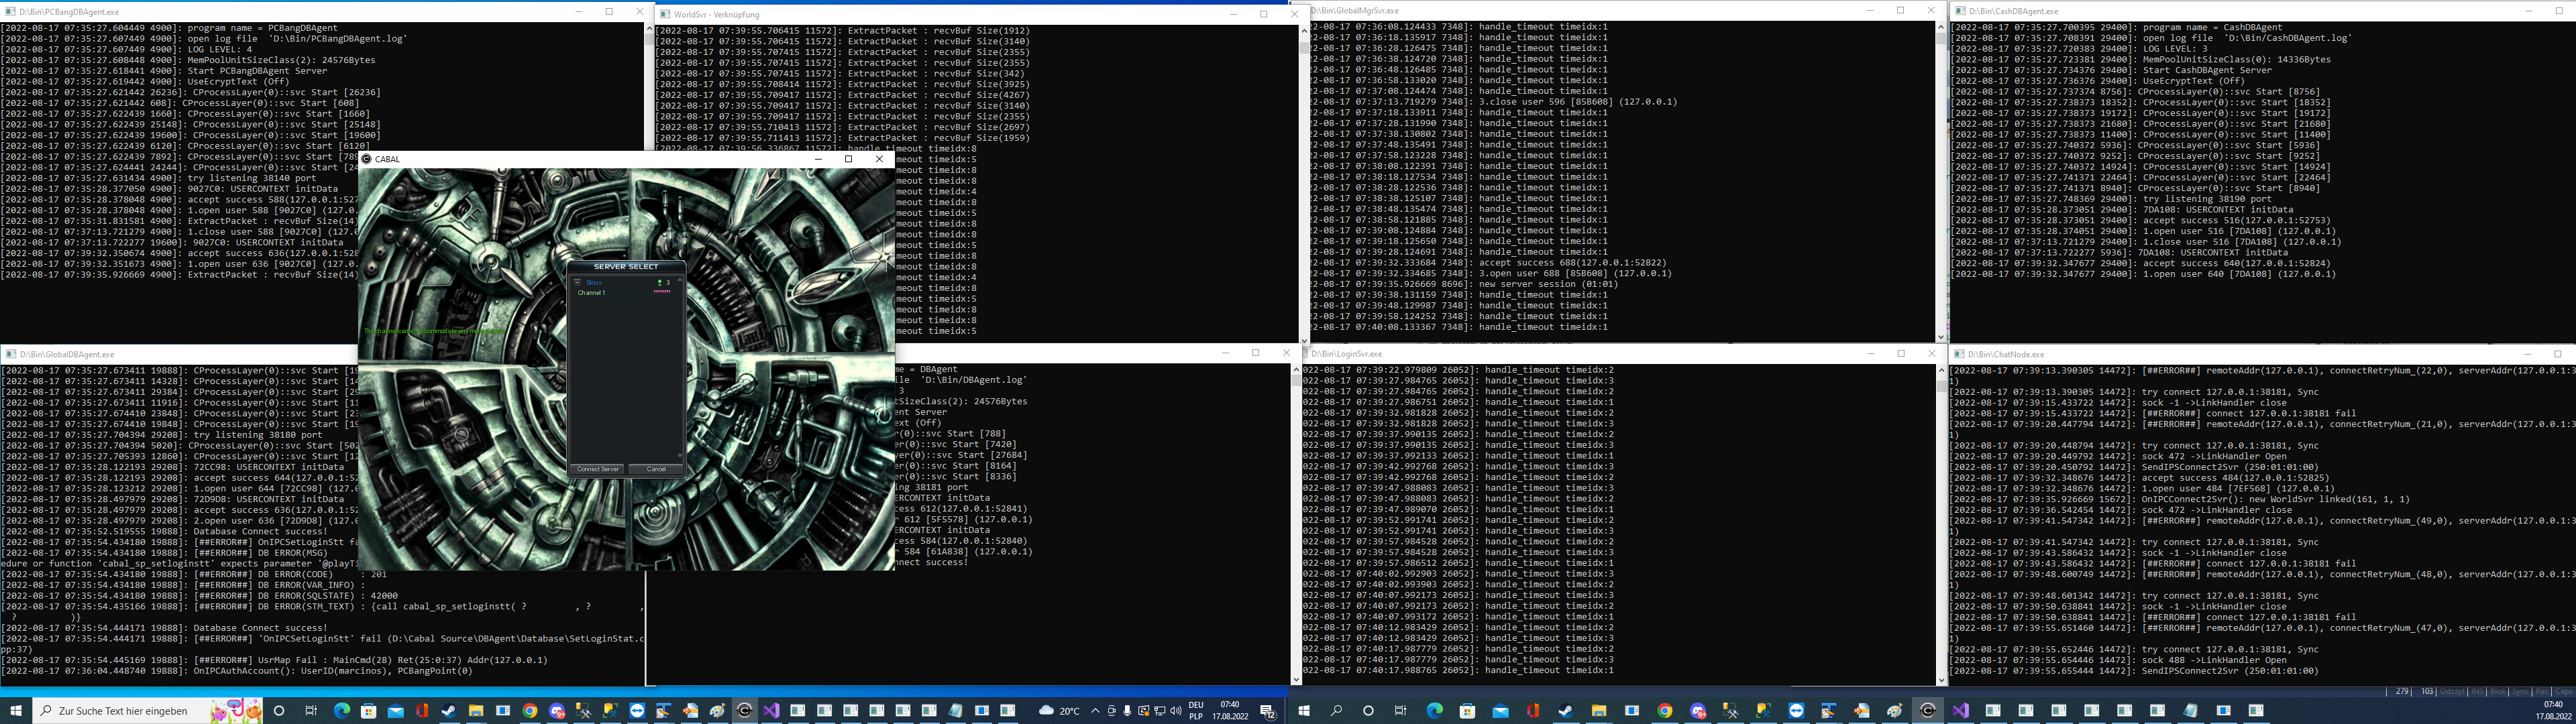
Task: Open Edge on right monitor taskbar
Action: coord(1435,711)
